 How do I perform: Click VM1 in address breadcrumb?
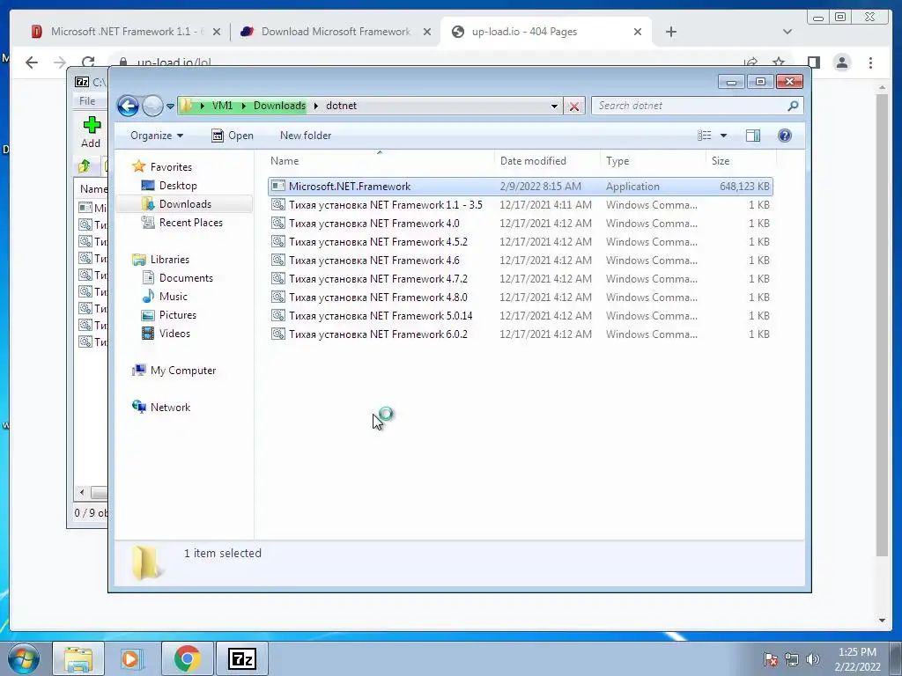tap(222, 106)
